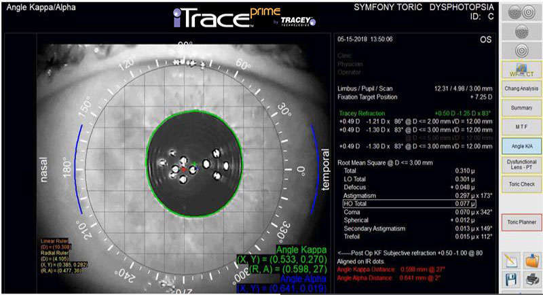Click the Astigmatism RMS row
Image resolution: width=543 pixels, height=295 pixels.
pyautogui.click(x=417, y=196)
